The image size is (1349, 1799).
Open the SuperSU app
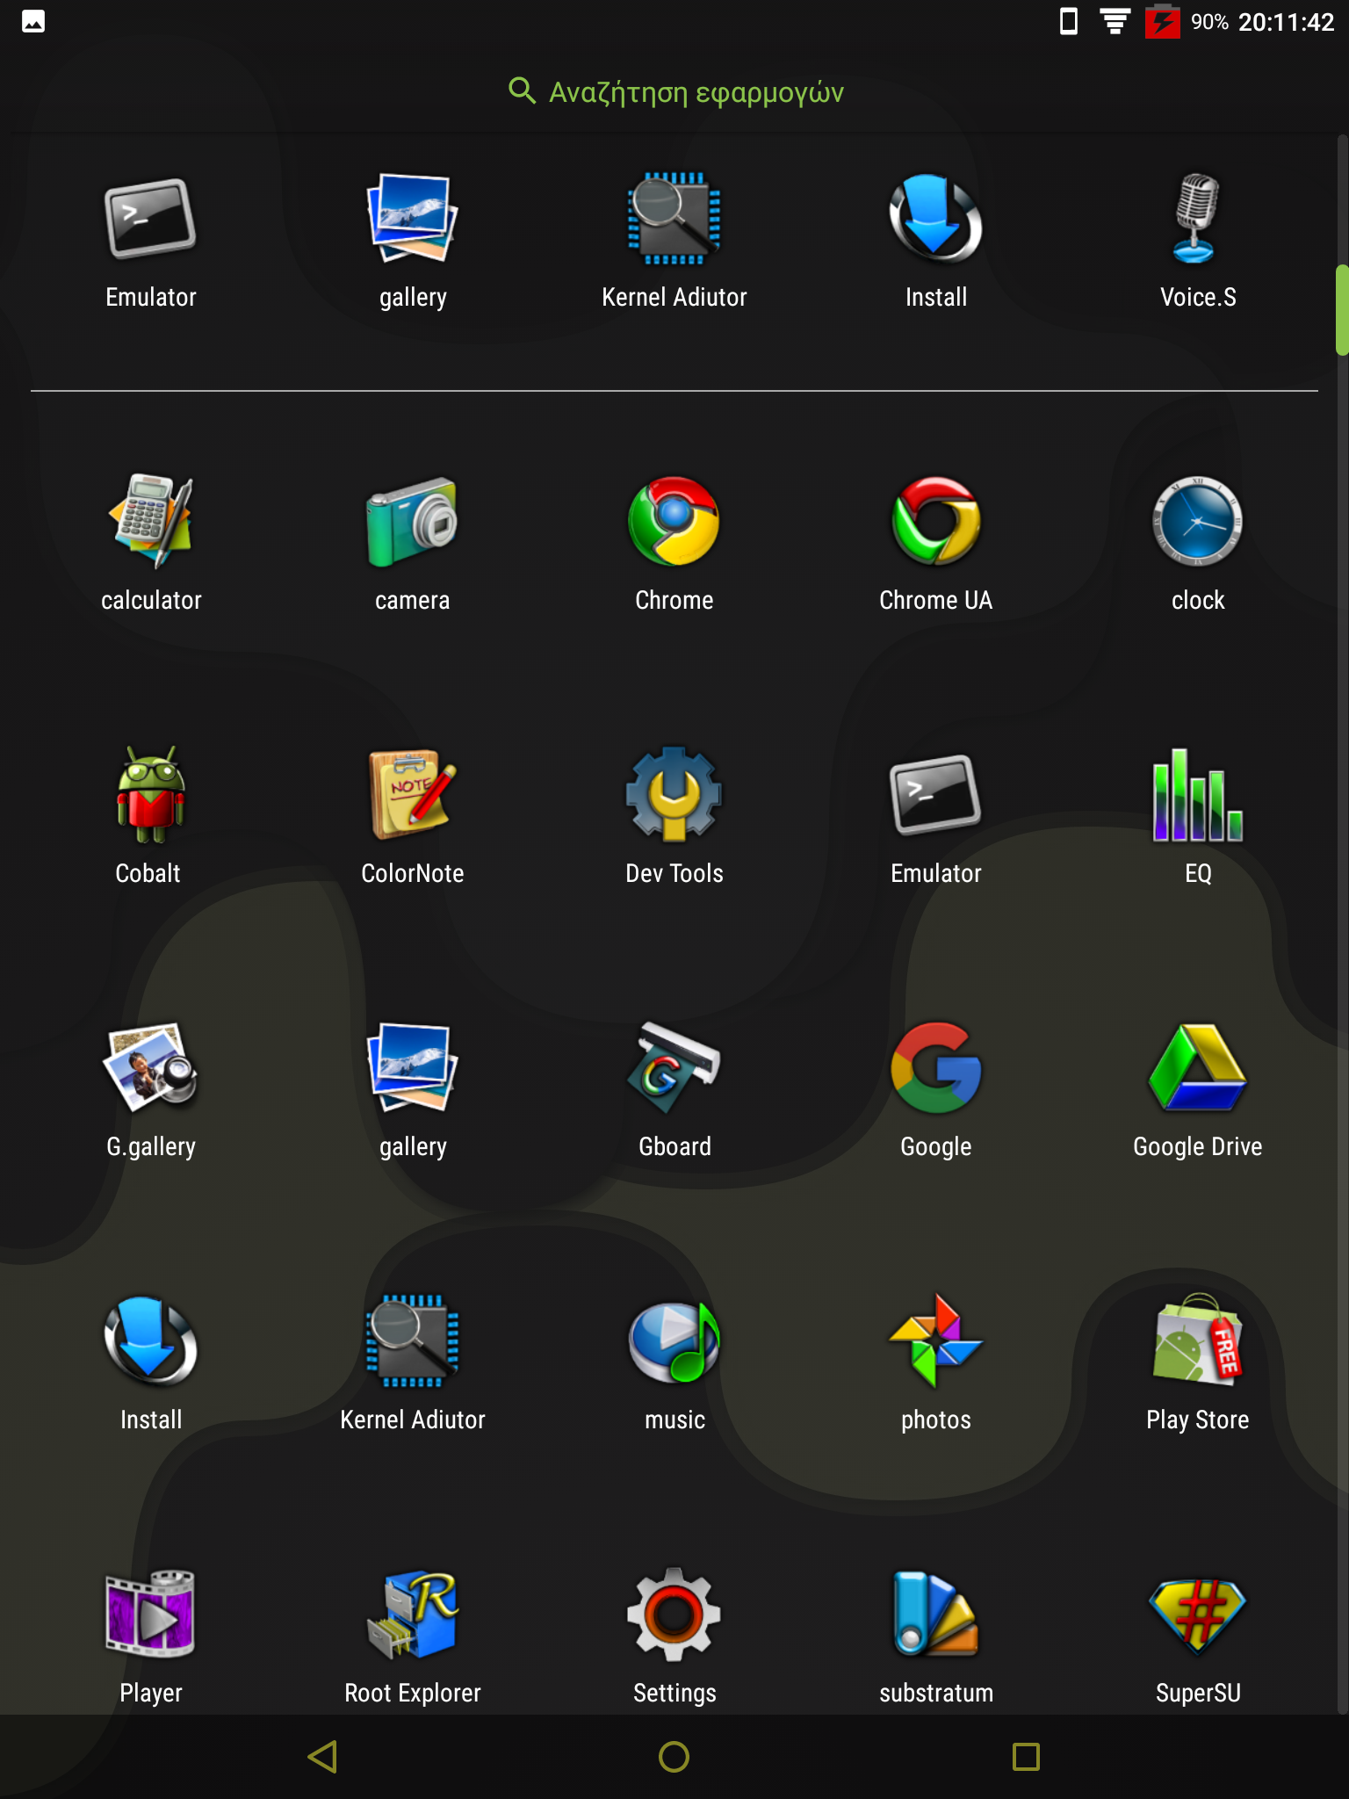[x=1198, y=1636]
